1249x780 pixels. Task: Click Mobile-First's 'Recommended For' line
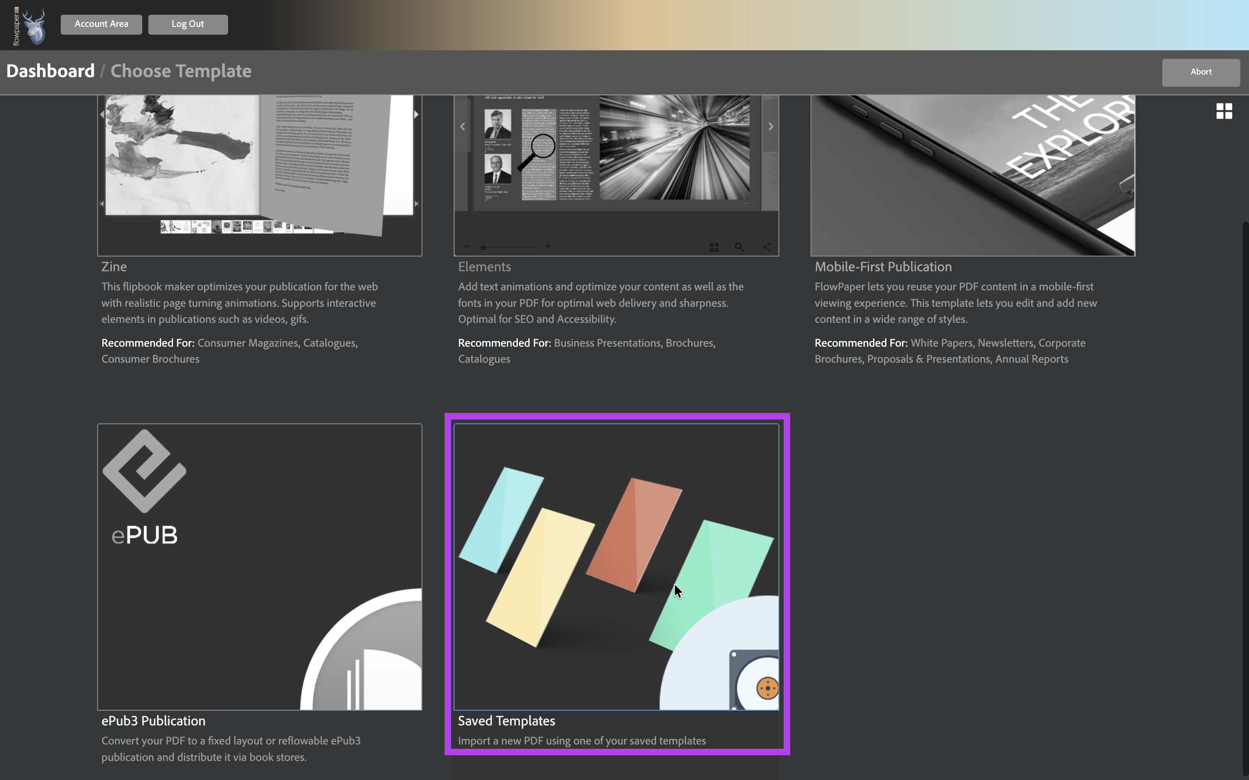pyautogui.click(x=950, y=351)
